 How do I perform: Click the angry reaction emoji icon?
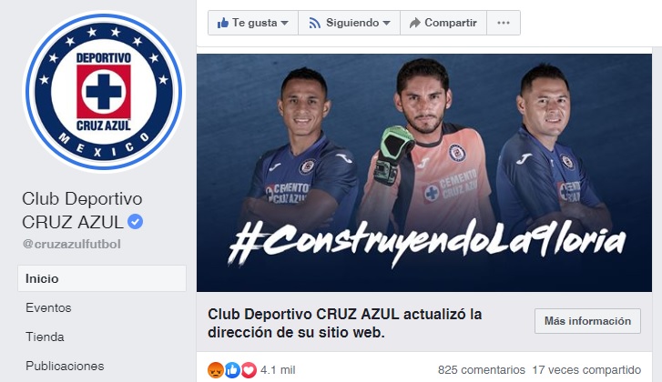(216, 370)
